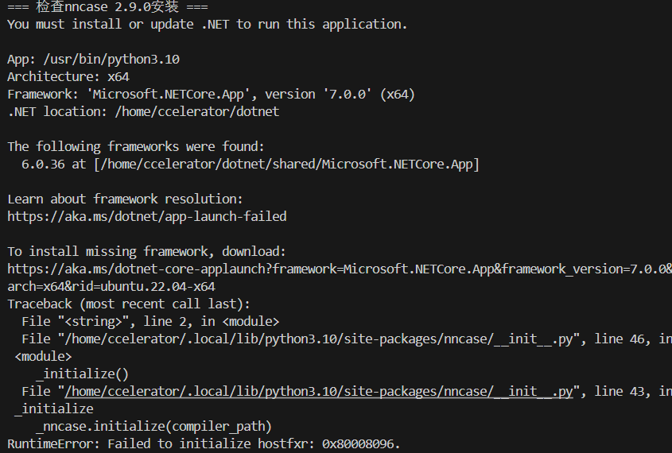Click the _nncase.initialize(compiler_path) code line

coord(154,427)
